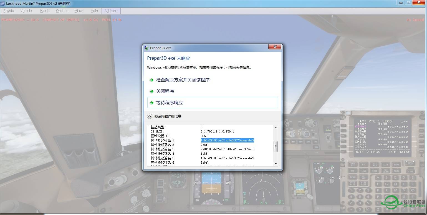Open the Flights menu
Screen dimensions: 427x215
[x=9, y=11]
